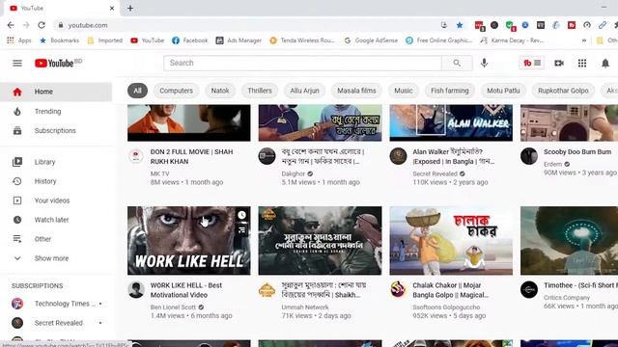Select the Natok filter chip
This screenshot has height=347, width=618.
point(220,91)
